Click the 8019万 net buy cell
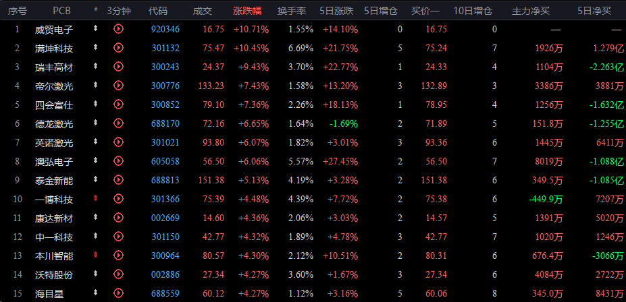Viewport: 626px width, 302px height. tap(549, 161)
